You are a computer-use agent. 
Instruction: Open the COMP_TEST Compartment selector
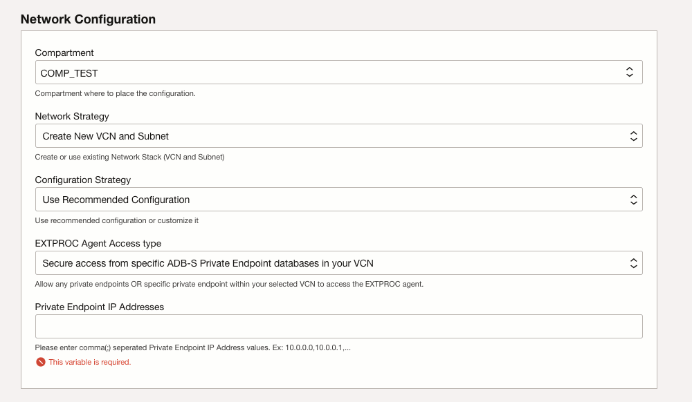click(339, 71)
